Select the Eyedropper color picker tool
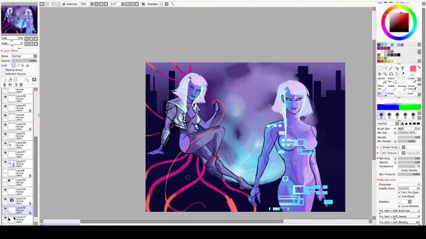Image resolution: width=426 pixels, height=239 pixels. pos(403,74)
